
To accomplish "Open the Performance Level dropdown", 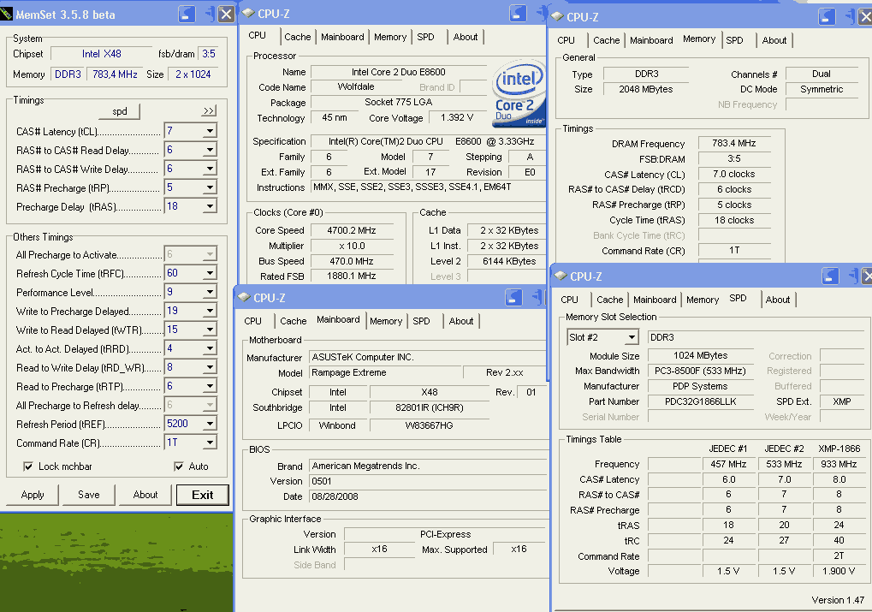I will point(210,292).
